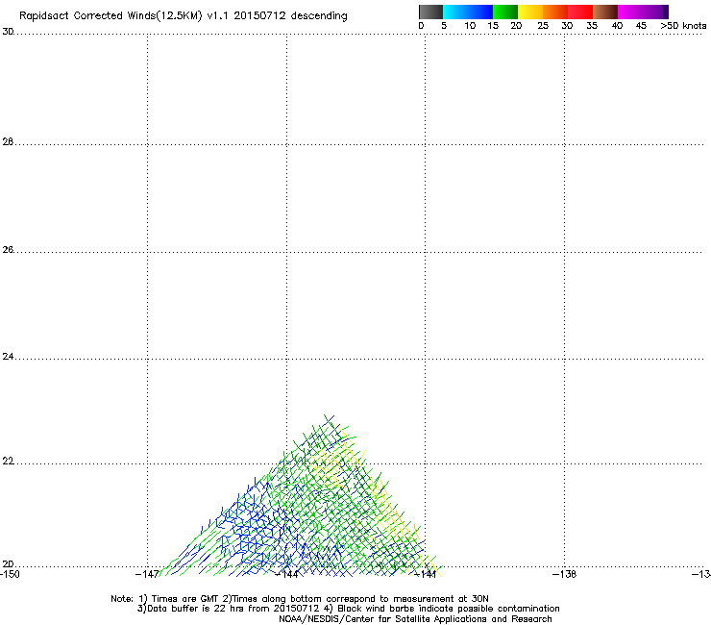Select the red 30–35 knots legend swatch
This screenshot has width=711, height=625.
[x=580, y=12]
